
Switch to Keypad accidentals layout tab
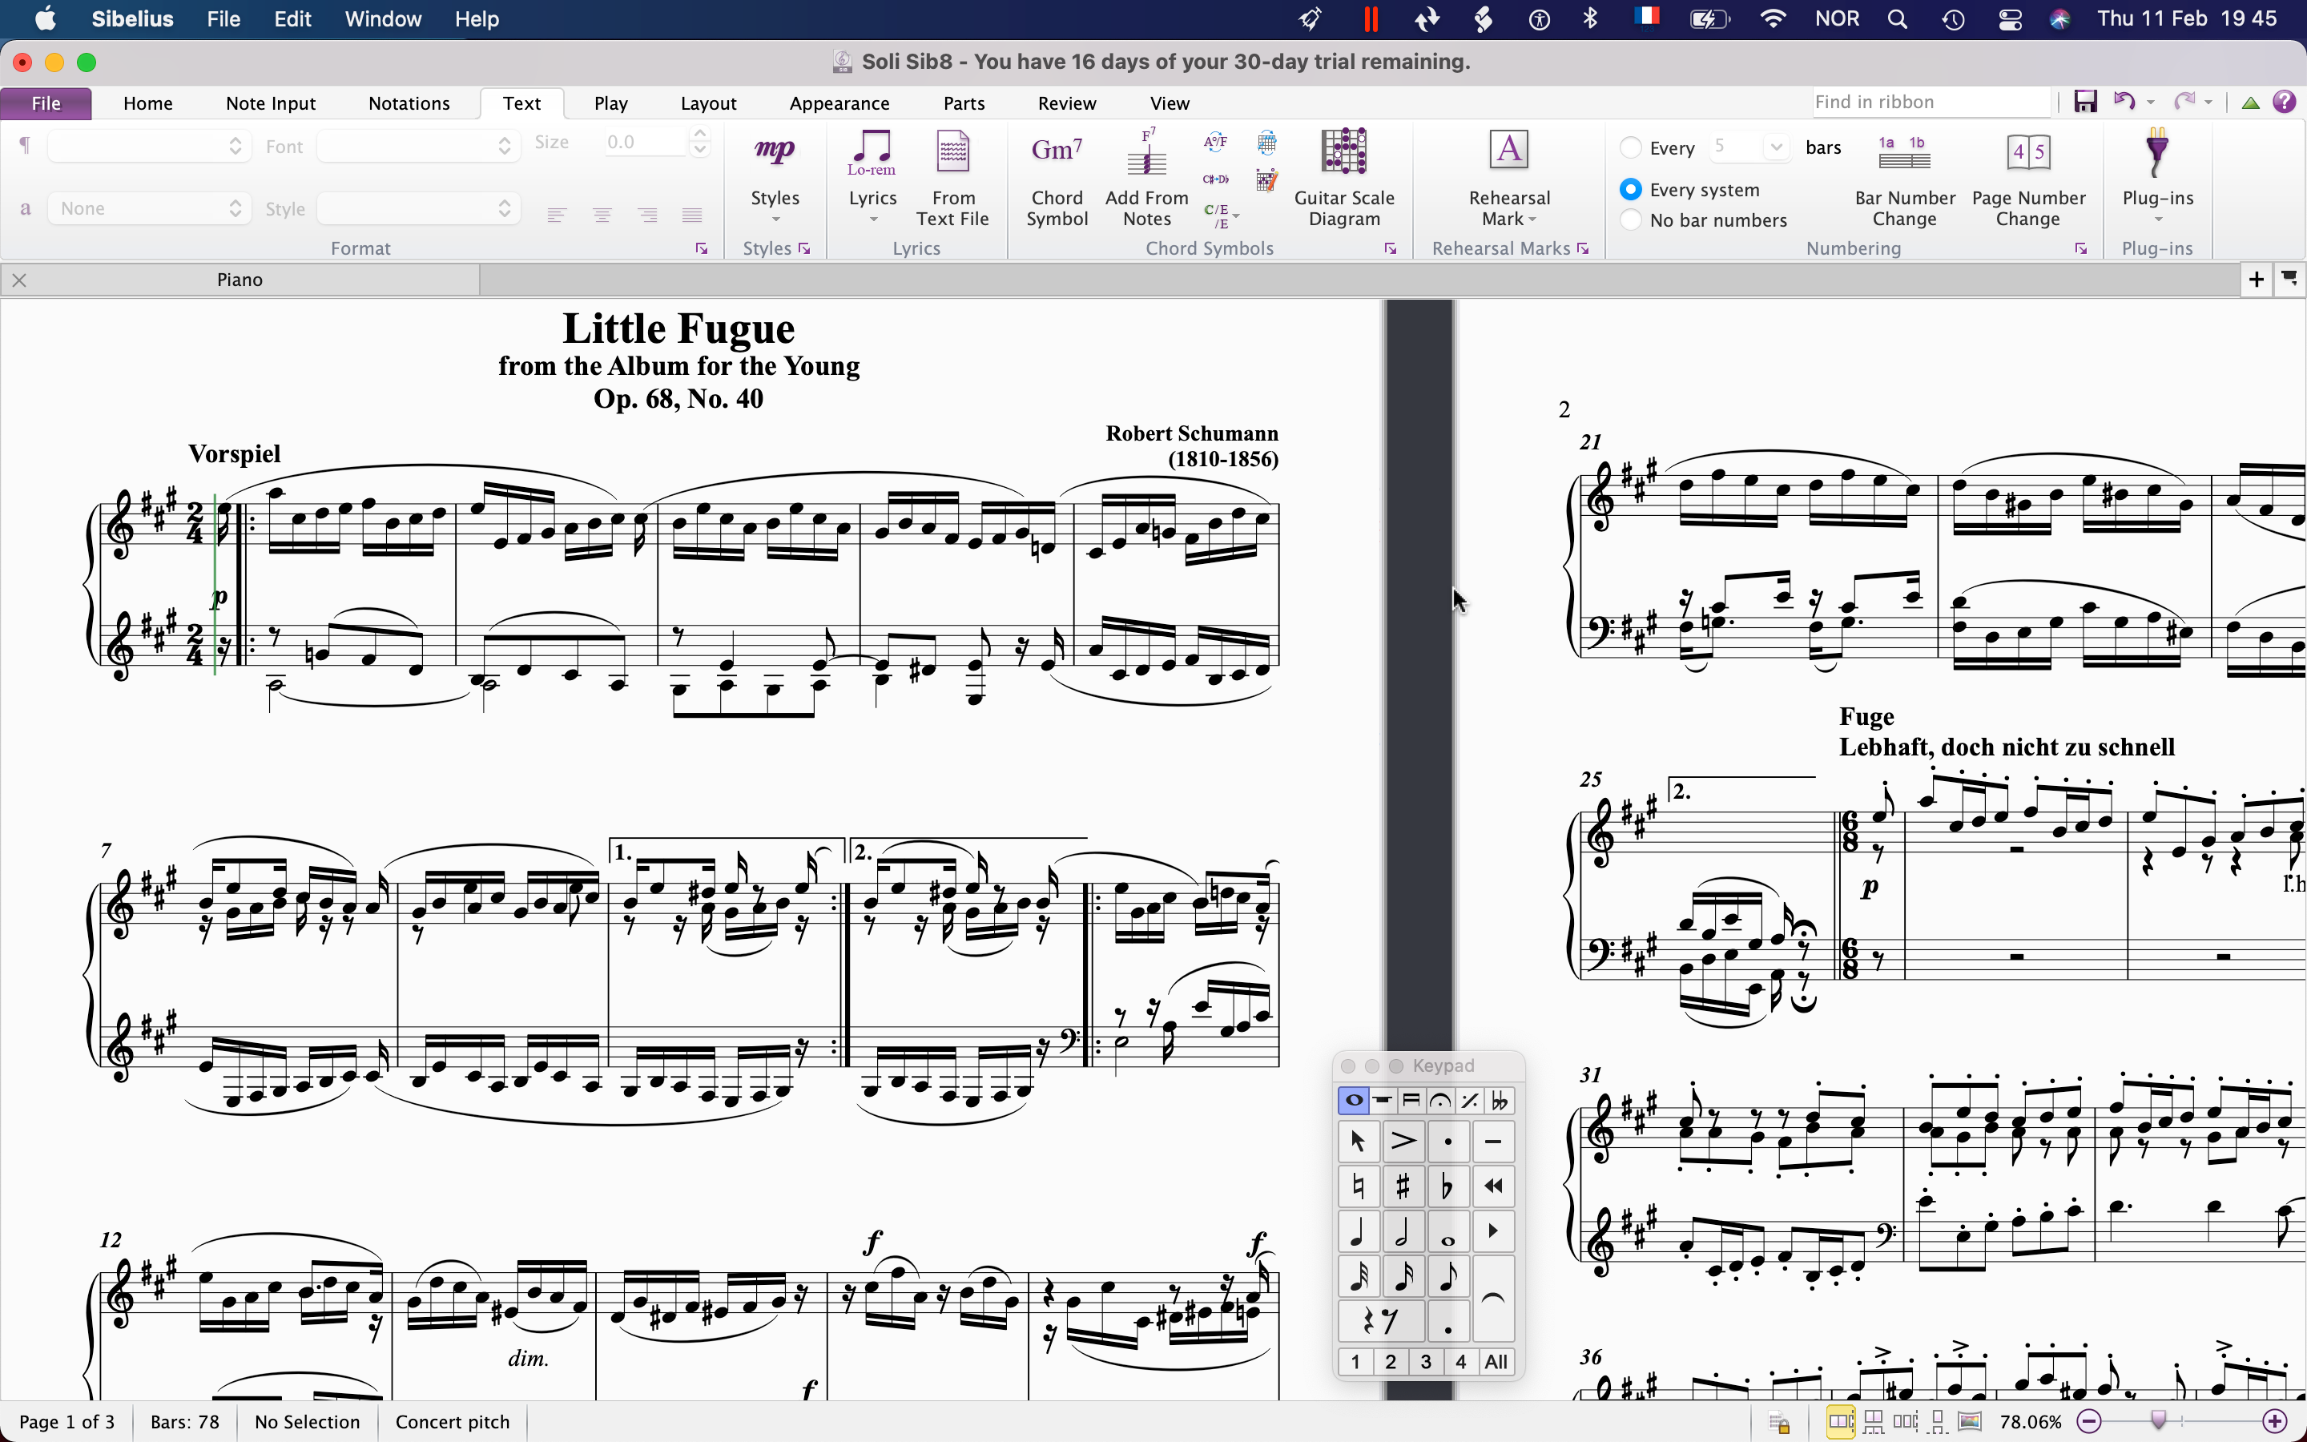pyautogui.click(x=1499, y=1101)
